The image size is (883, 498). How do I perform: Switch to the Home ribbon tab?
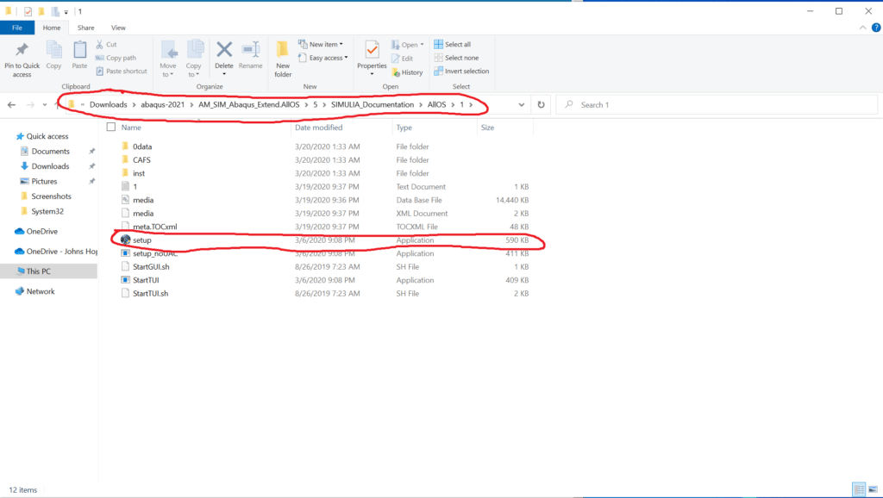click(51, 28)
